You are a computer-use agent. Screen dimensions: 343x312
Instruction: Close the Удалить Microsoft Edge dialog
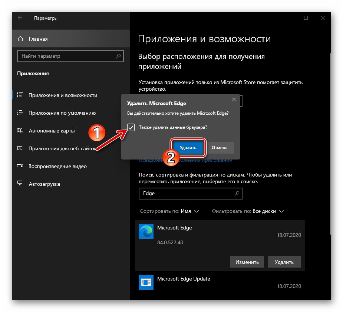(x=234, y=100)
